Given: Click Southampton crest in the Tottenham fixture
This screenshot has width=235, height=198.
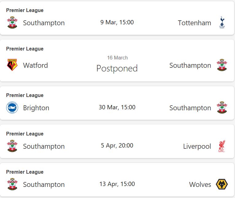Looking at the screenshot, I should 12,23.
